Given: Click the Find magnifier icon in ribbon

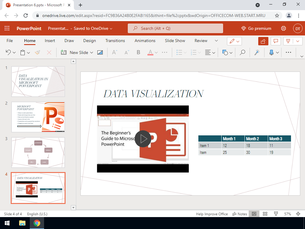Looking at the screenshot, I should click(242, 52).
